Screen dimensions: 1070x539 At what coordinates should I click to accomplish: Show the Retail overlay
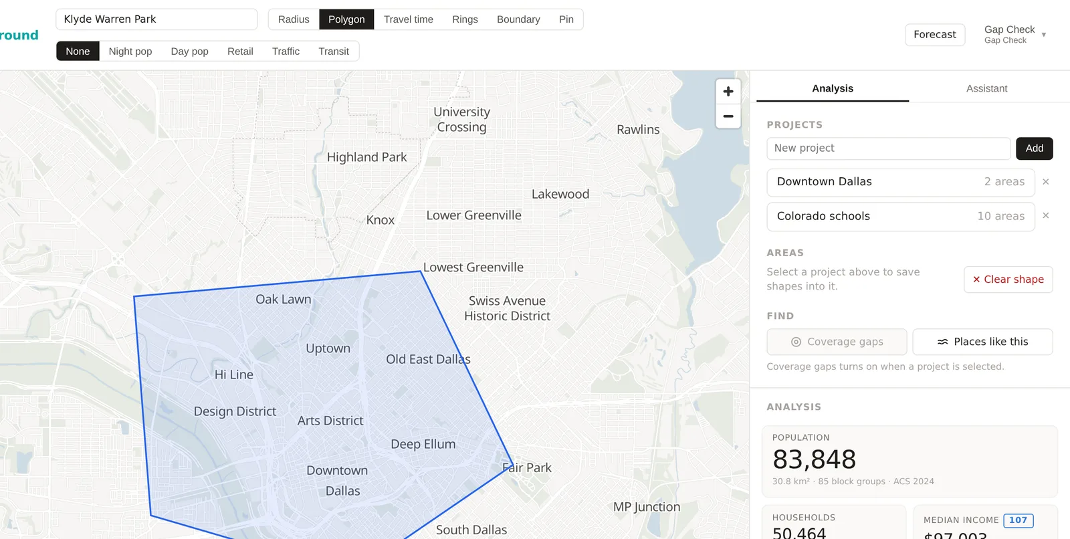(240, 51)
